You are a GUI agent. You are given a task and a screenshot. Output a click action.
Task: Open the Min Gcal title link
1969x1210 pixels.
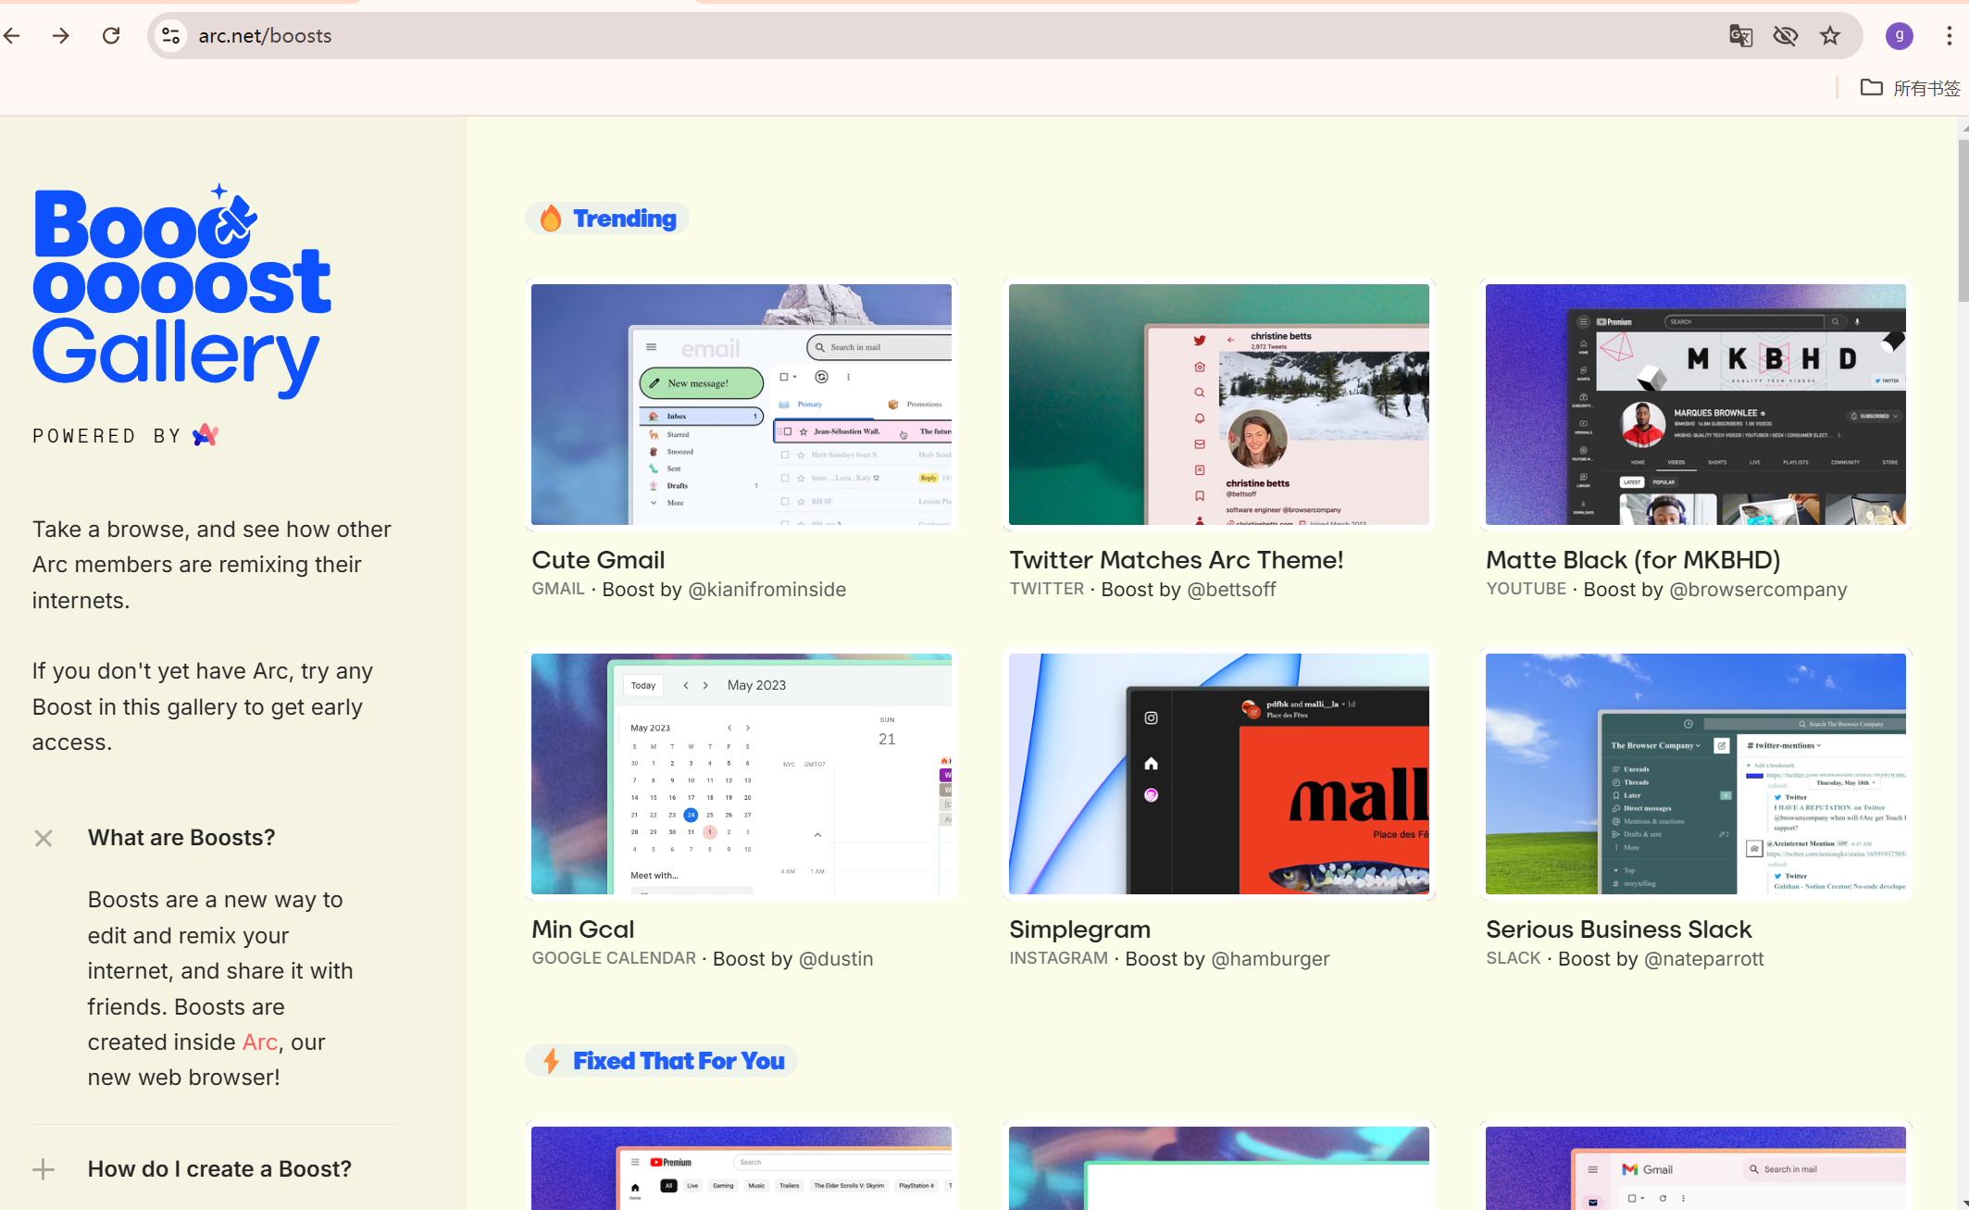pyautogui.click(x=583, y=929)
